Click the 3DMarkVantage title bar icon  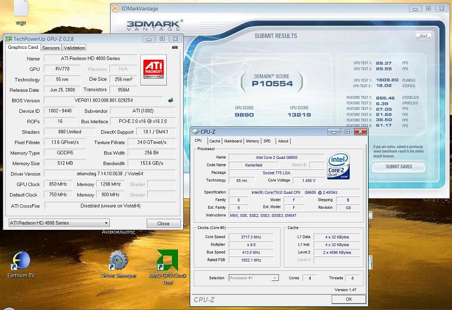[115, 8]
